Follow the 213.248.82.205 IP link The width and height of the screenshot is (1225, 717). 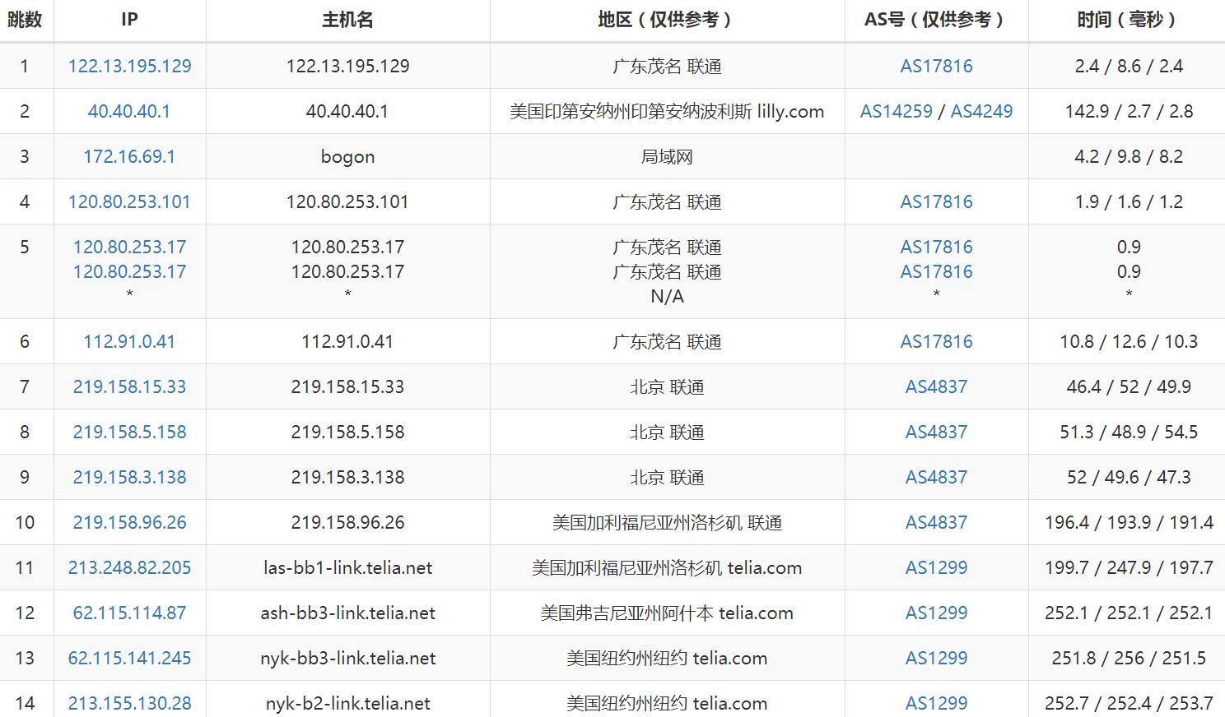[129, 567]
